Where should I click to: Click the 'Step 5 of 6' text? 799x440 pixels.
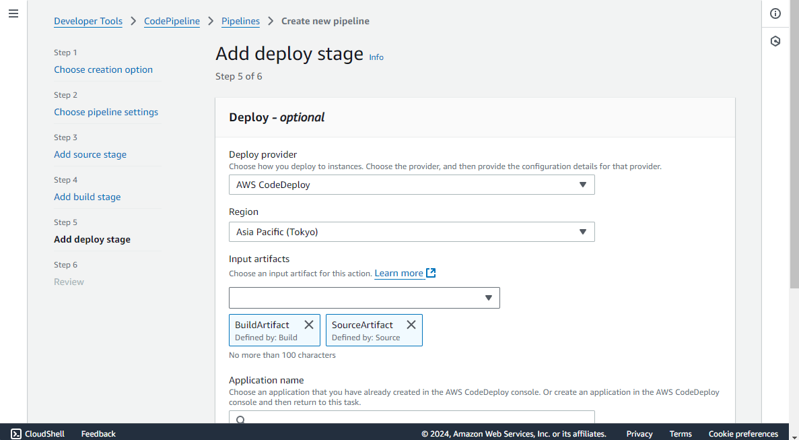tap(238, 76)
